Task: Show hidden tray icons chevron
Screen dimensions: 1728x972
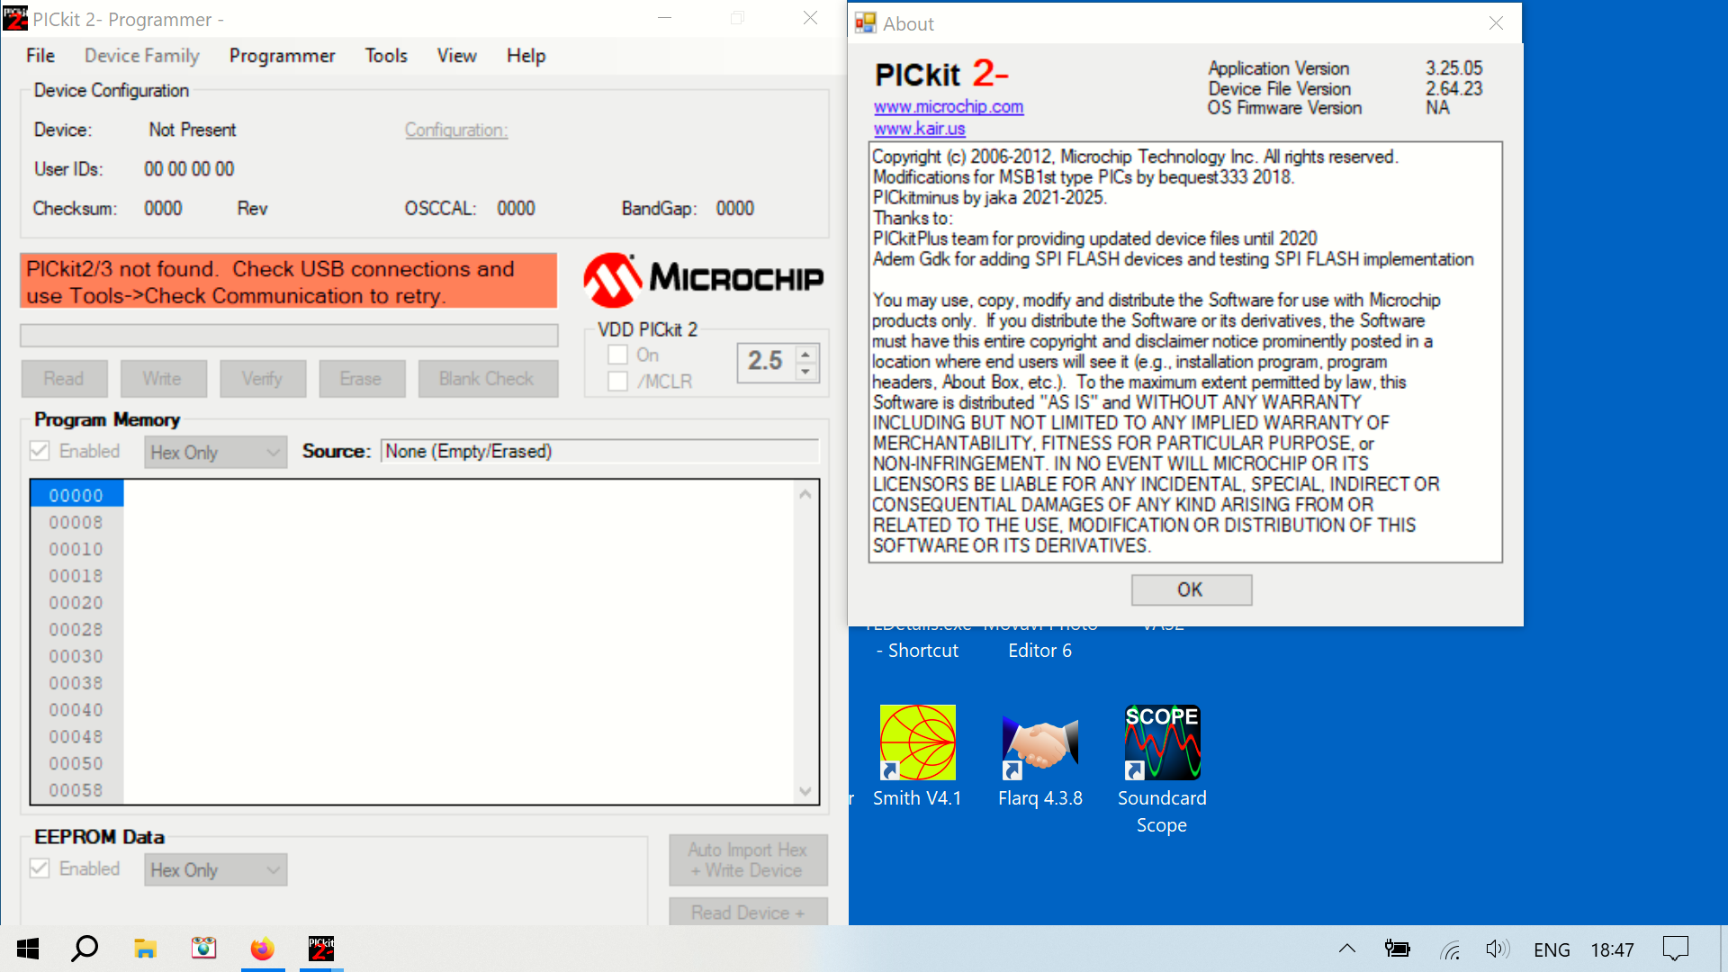Action: point(1347,949)
